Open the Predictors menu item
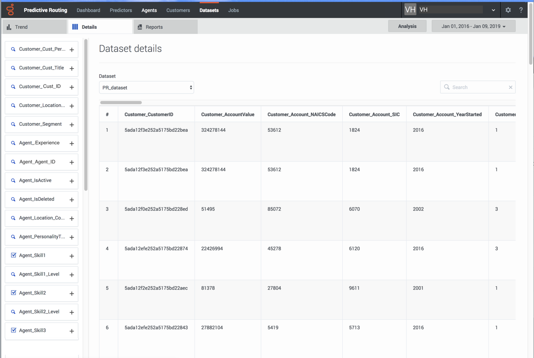The width and height of the screenshot is (534, 358). [121, 10]
